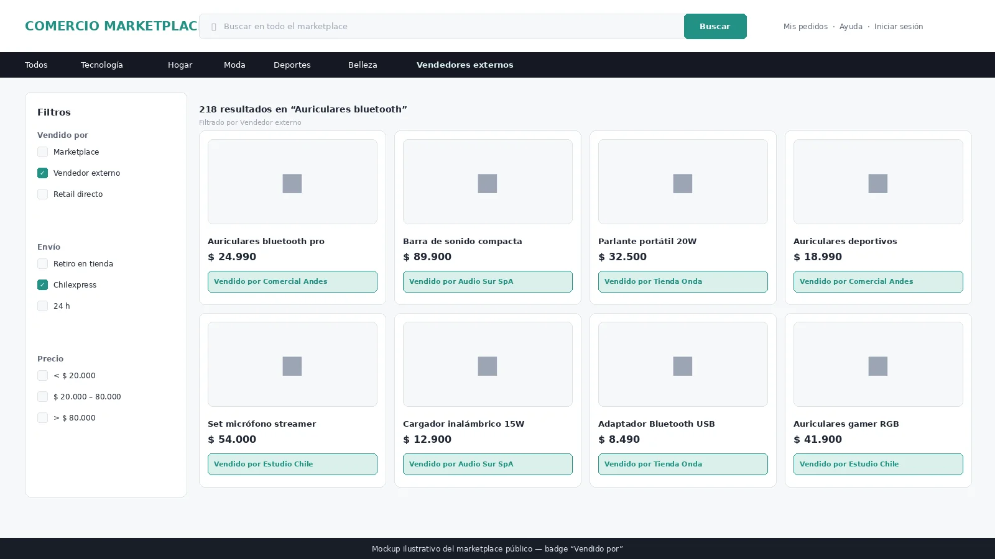Click the search magnifier icon in search bar
The image size is (995, 559).
(213, 27)
